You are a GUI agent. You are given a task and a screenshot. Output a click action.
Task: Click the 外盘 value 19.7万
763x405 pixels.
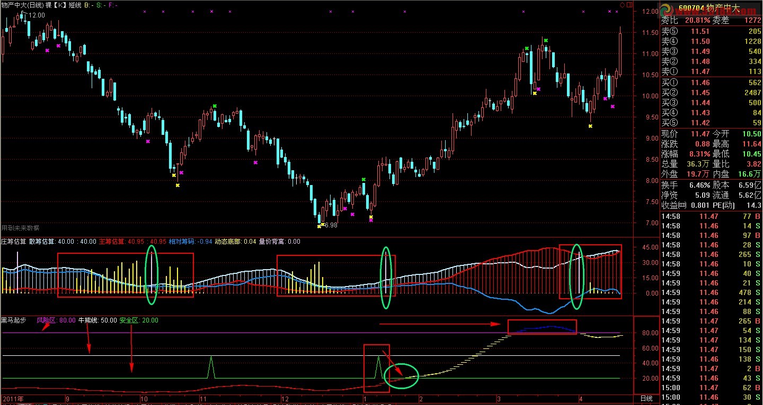pos(699,174)
